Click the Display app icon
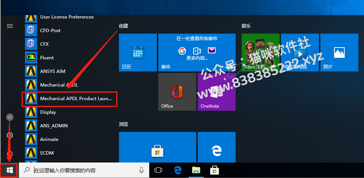Image resolution: width=364 pixels, height=178 pixels. coord(31,112)
